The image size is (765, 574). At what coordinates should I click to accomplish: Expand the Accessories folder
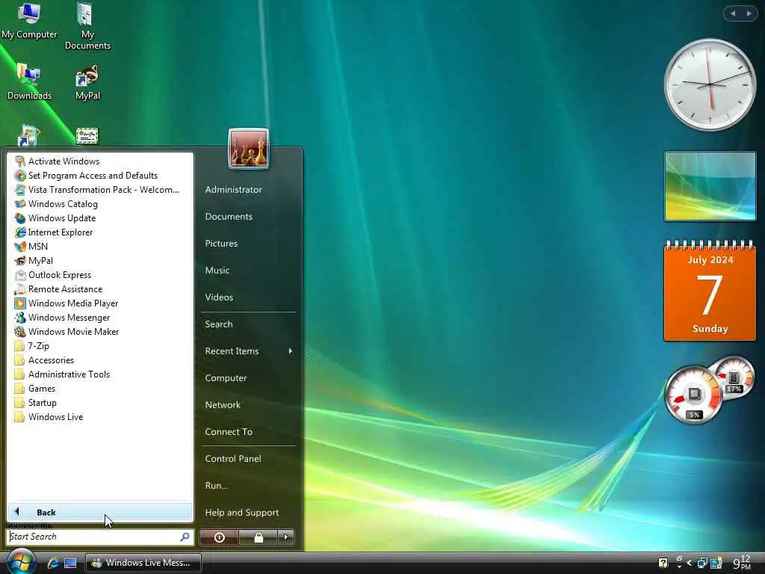99,360
